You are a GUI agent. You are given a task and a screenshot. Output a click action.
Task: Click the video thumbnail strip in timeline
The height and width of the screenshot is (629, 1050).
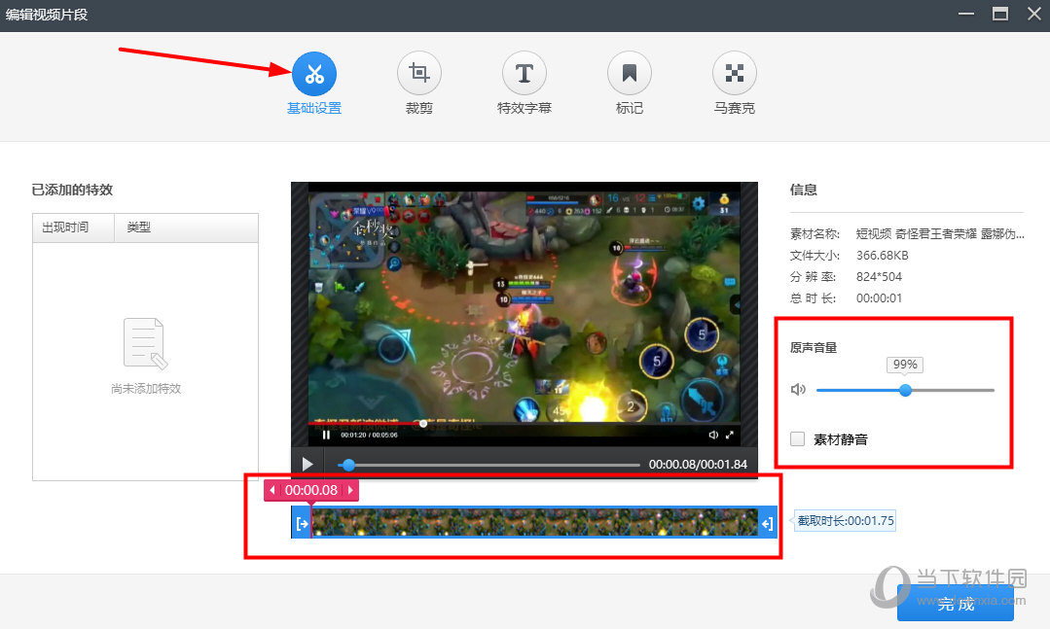(535, 523)
